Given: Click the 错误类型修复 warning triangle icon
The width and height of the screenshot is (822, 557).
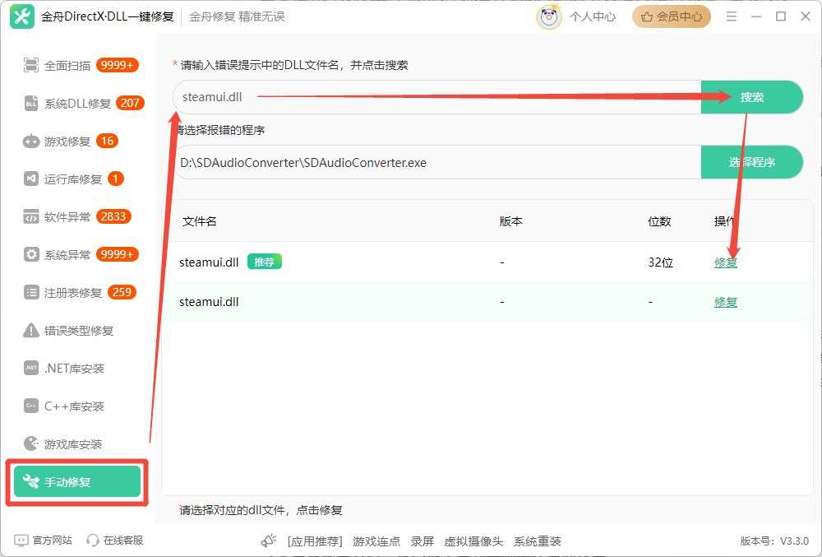Looking at the screenshot, I should click(31, 331).
